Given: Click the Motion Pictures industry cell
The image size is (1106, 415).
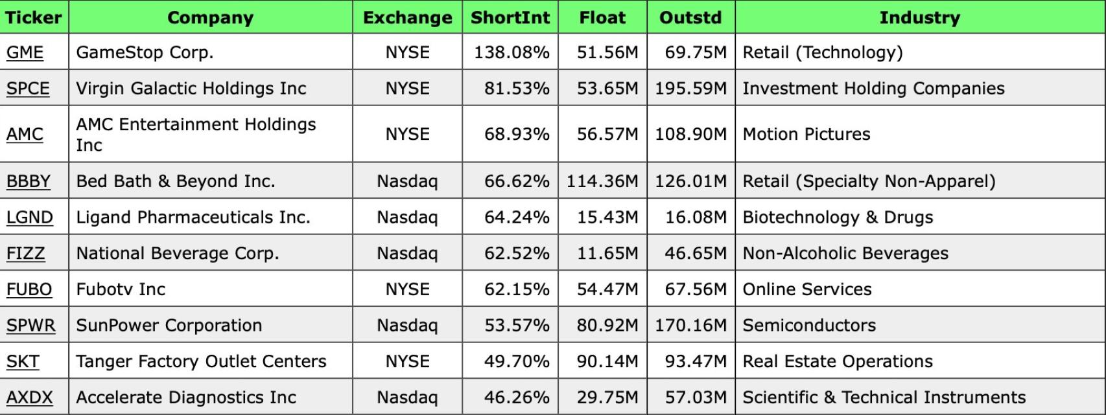Looking at the screenshot, I should click(806, 134).
